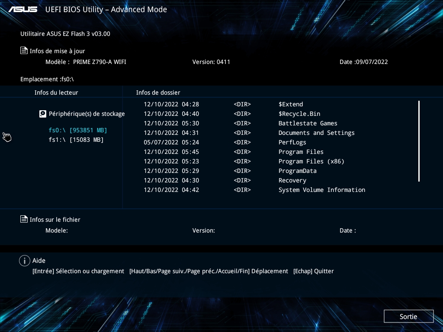Open Documents and Settings directory
The width and height of the screenshot is (443, 332).
click(x=316, y=133)
